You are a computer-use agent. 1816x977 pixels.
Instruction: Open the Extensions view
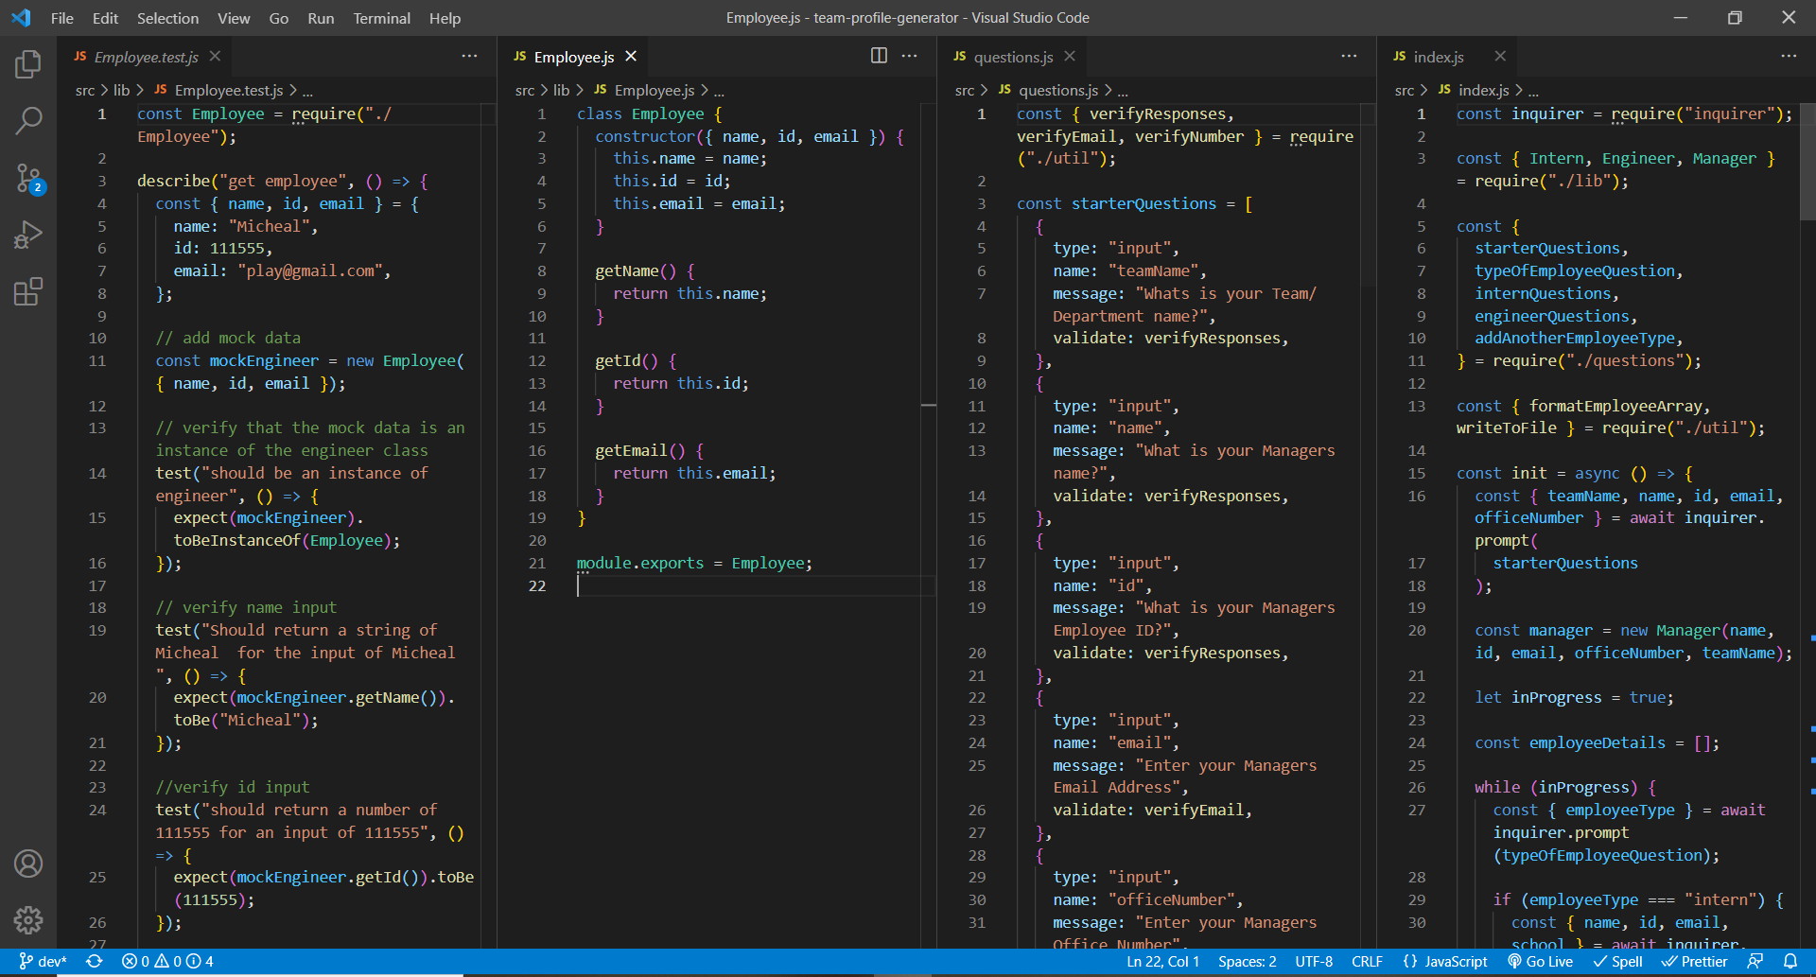pos(28,291)
